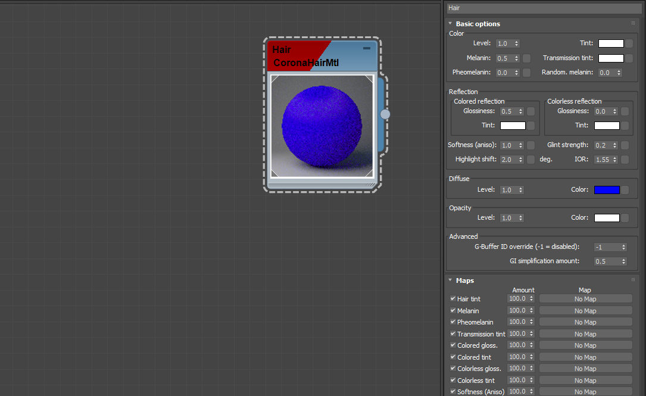
Task: Adjust the Diffuse Level spinner
Action: click(521, 190)
